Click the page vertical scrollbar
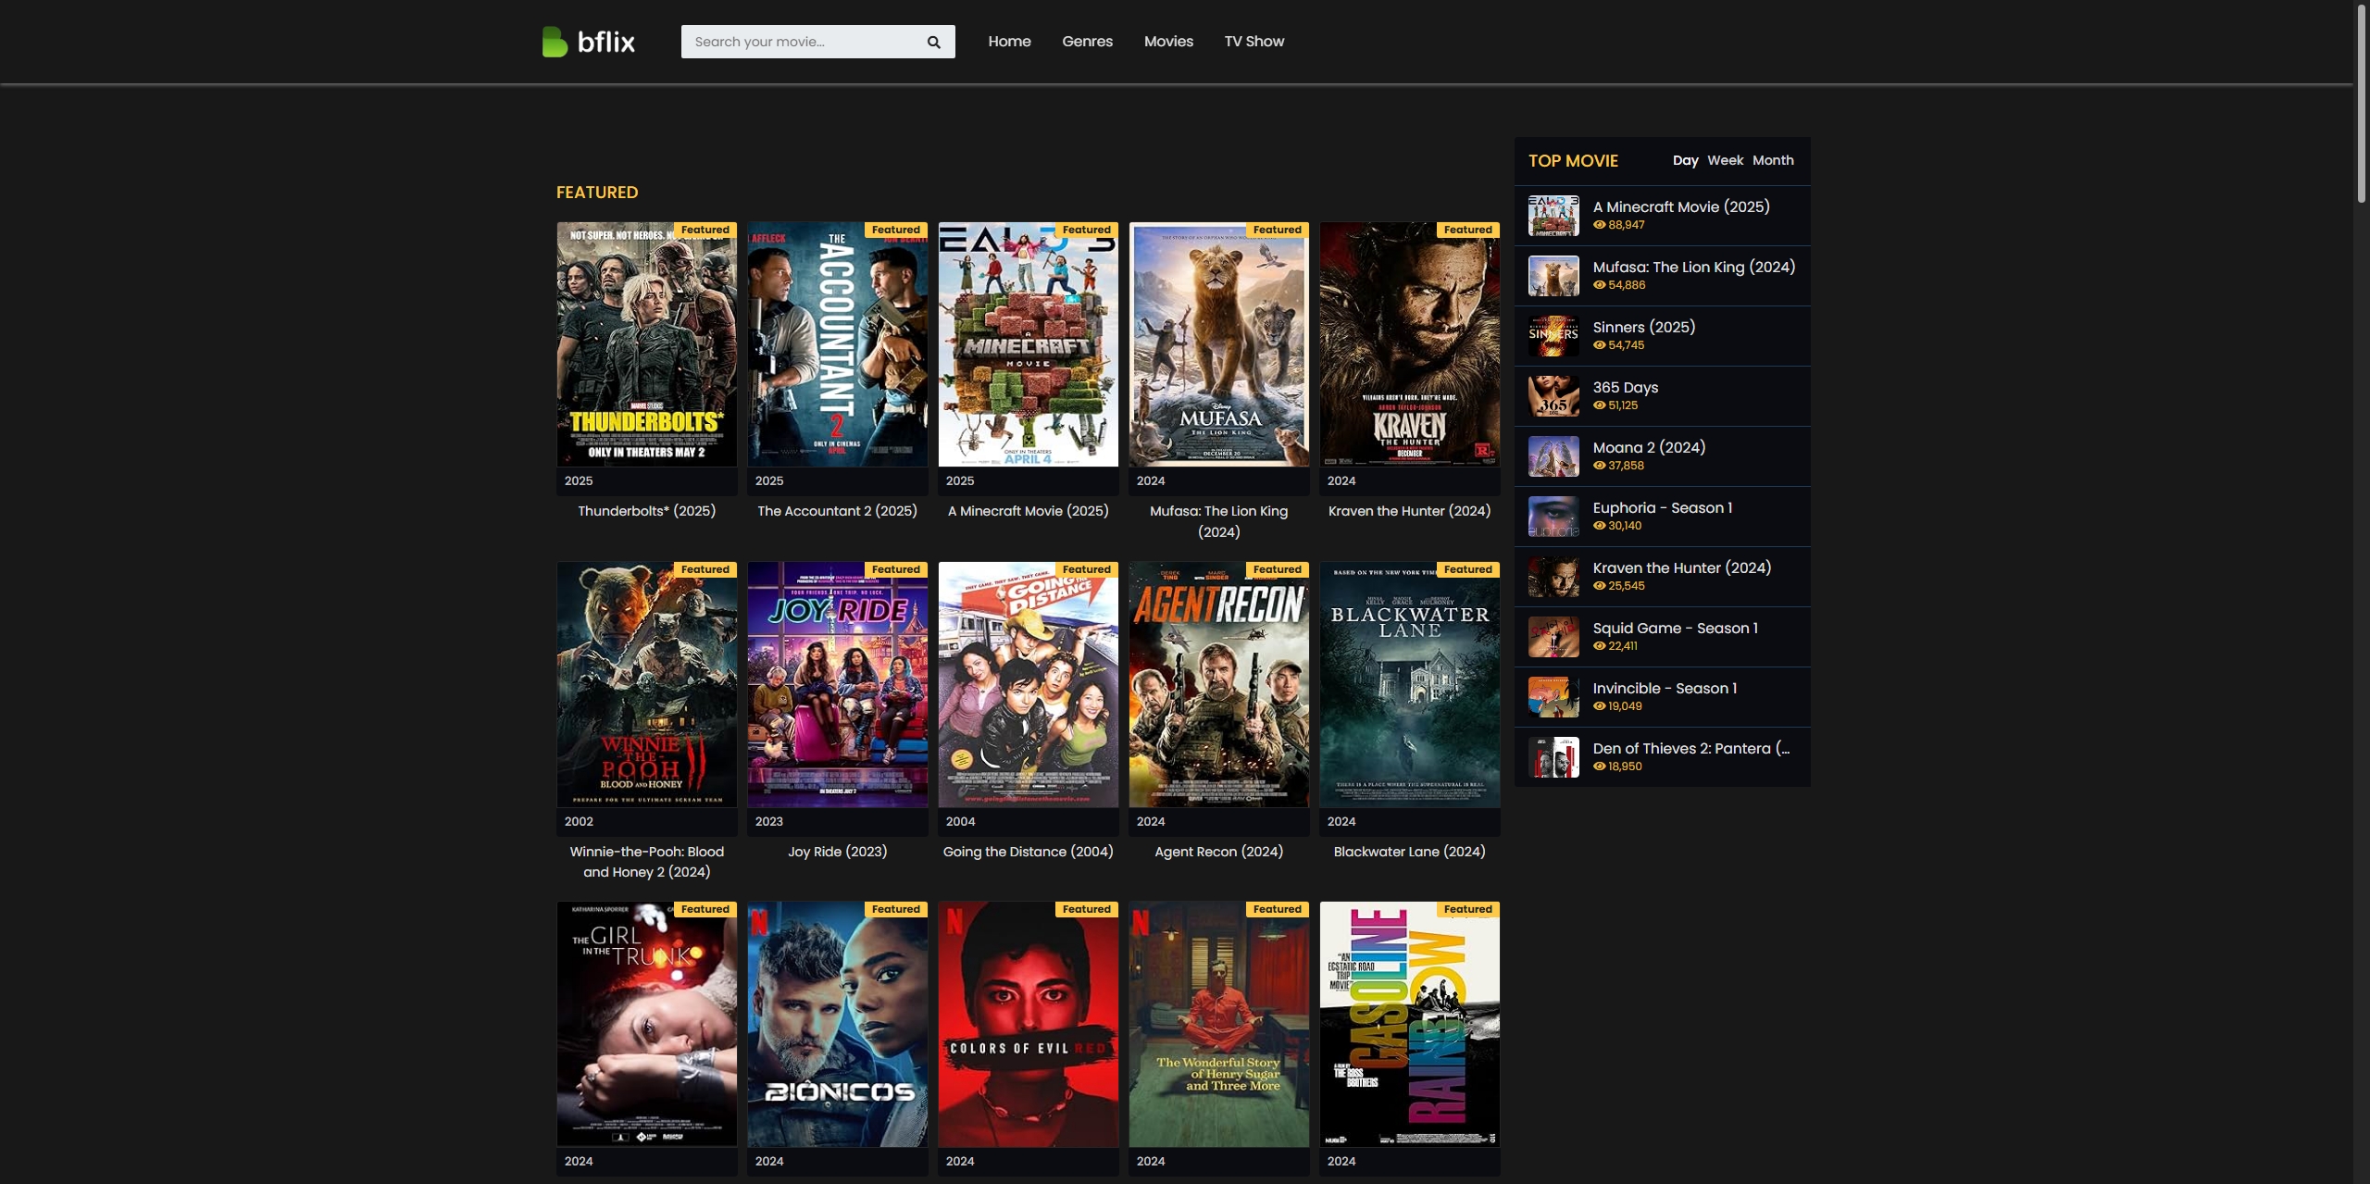2370x1184 pixels. [x=2361, y=102]
